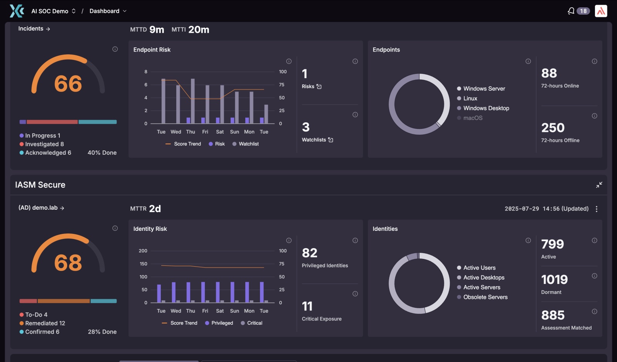Open the external link icon next to Watchlists
Viewport: 617px width, 362px height.
click(x=330, y=140)
